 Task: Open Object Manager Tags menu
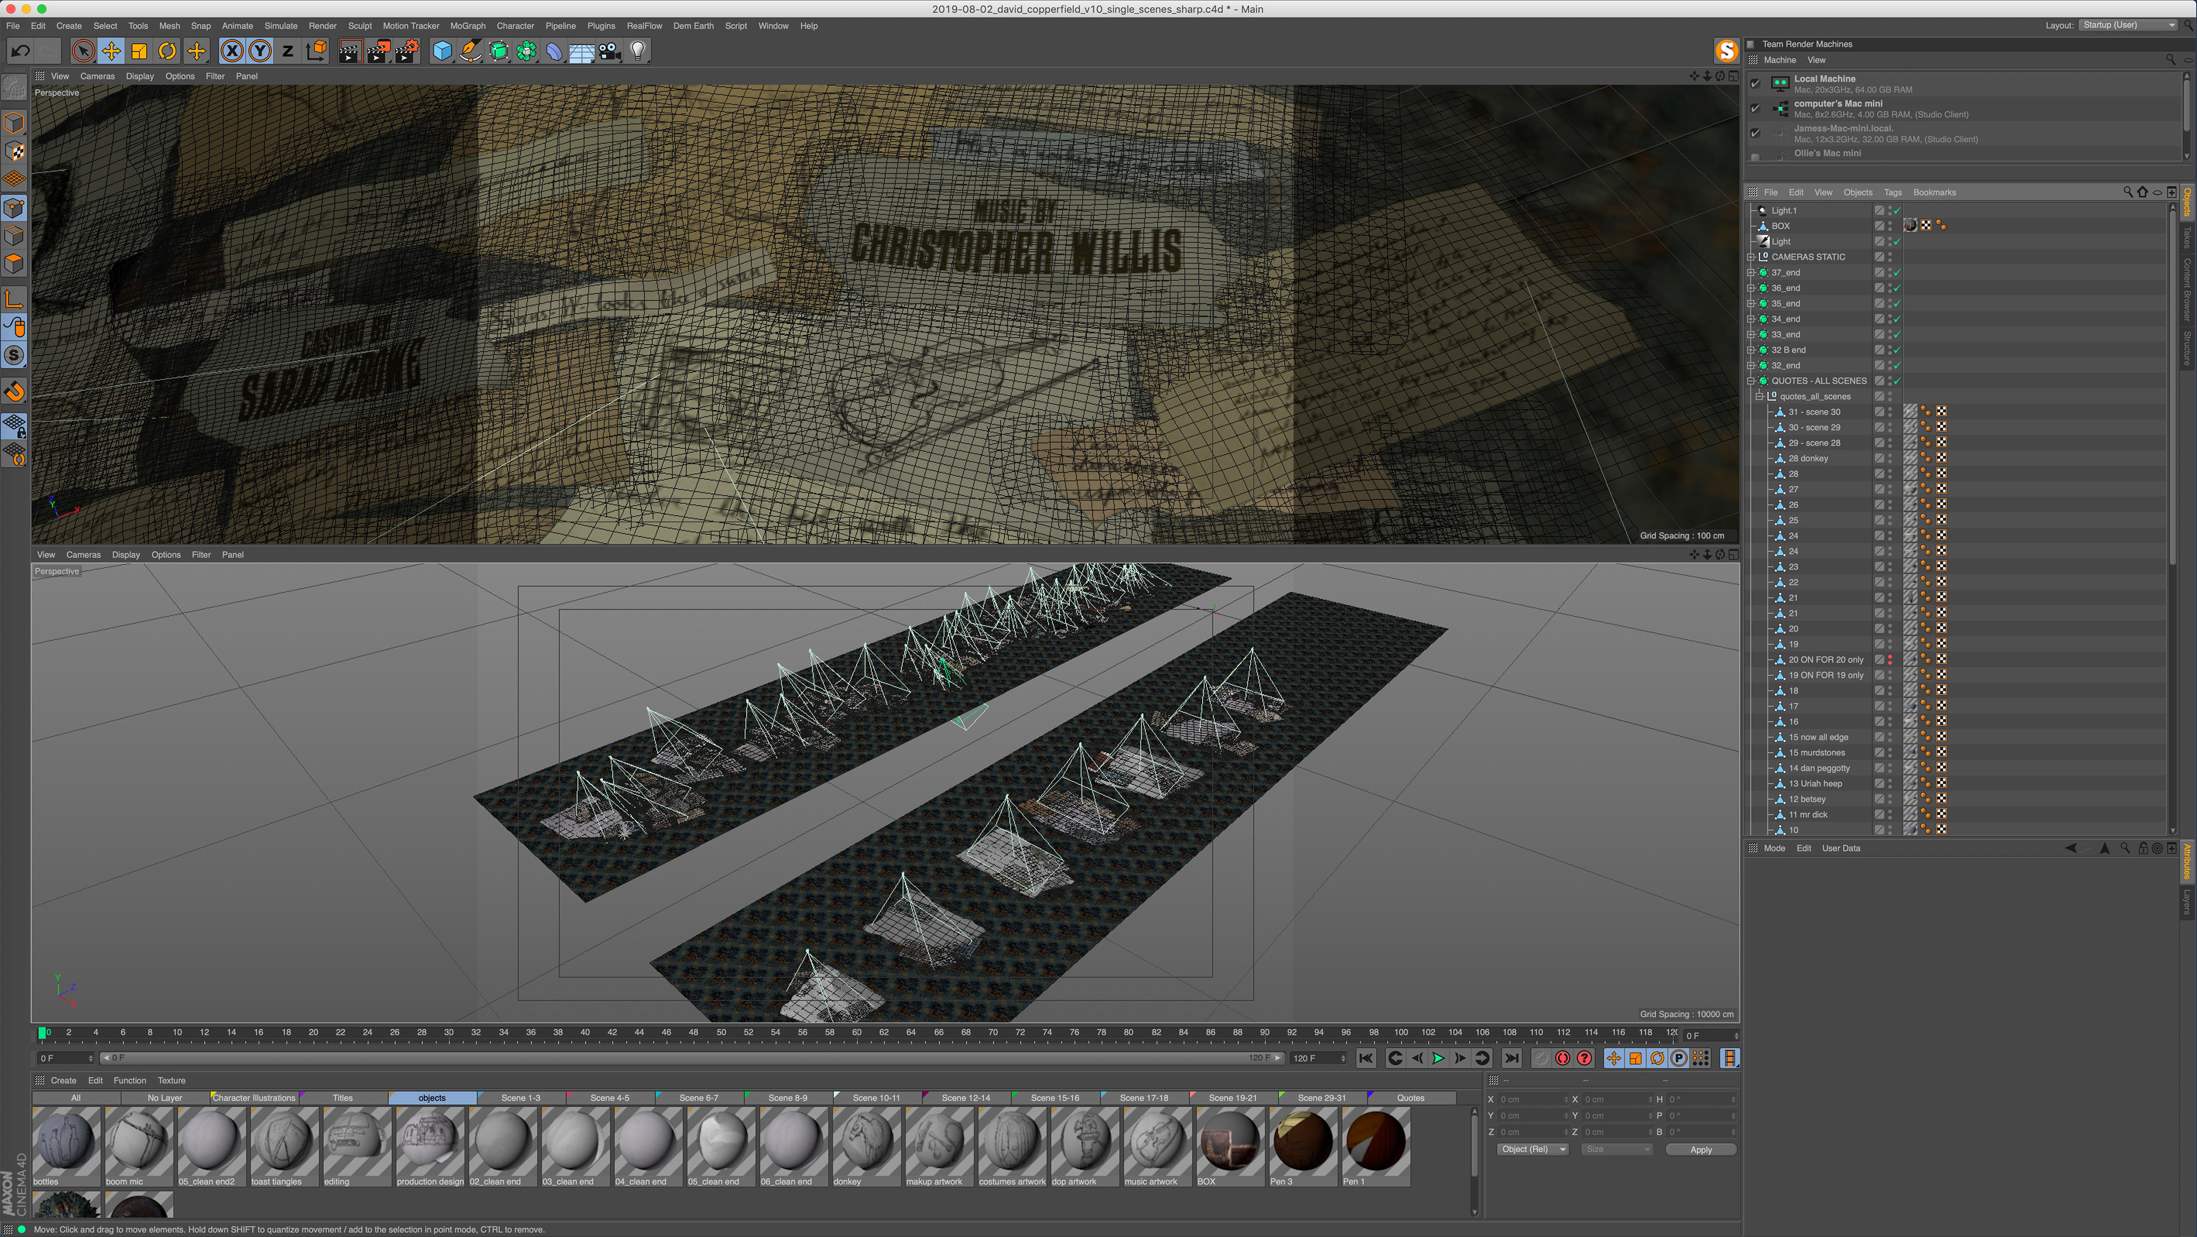tap(1893, 193)
